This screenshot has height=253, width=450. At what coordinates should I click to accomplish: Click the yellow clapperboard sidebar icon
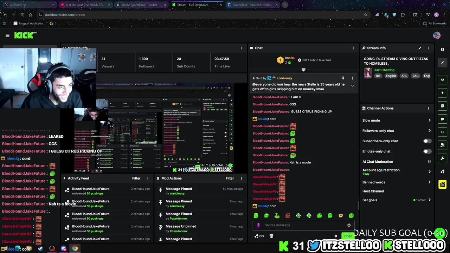(442, 184)
